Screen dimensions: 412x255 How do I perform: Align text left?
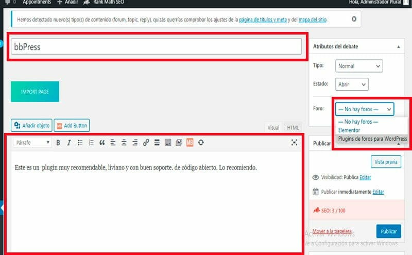113,143
